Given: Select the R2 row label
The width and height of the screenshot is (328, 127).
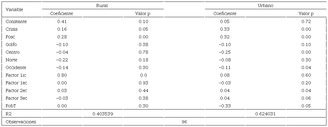Looking at the screenshot, I should point(9,114).
